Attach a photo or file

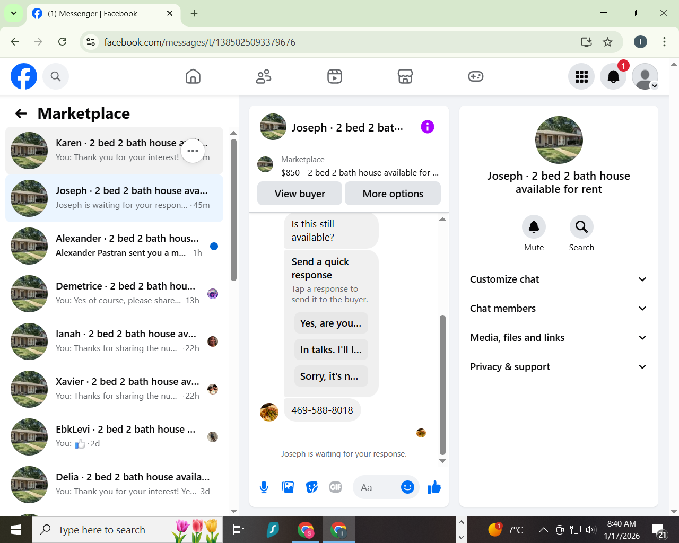[288, 487]
